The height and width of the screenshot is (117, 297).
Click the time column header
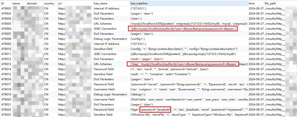[x=256, y=3]
